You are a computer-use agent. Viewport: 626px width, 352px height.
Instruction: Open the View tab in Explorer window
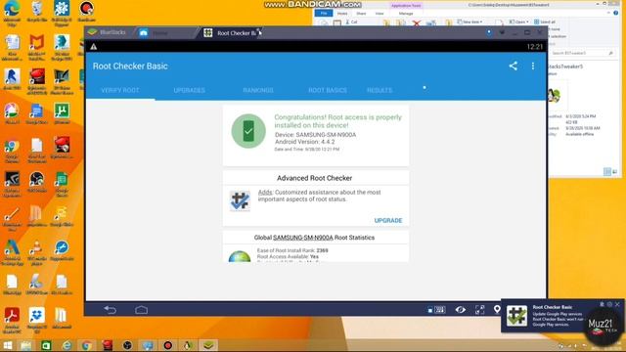point(380,13)
